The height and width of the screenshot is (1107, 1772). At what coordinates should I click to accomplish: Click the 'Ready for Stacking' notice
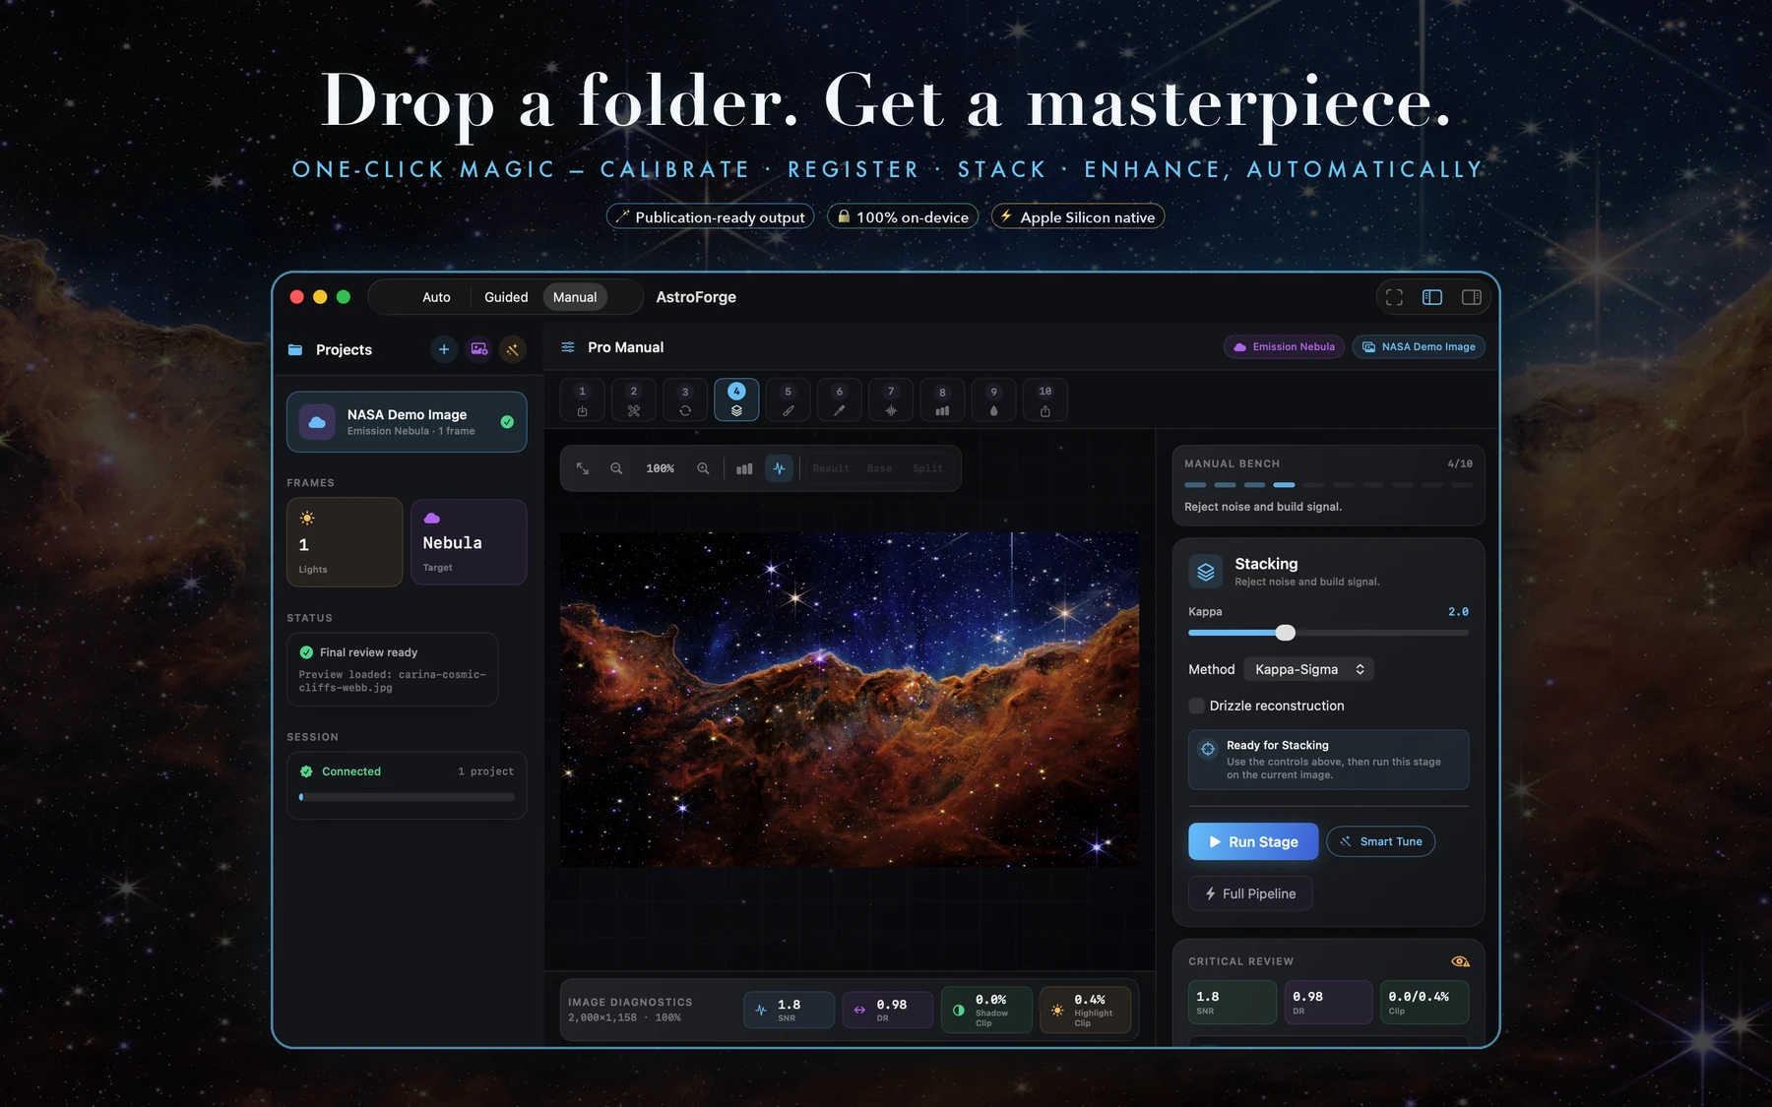tap(1328, 760)
